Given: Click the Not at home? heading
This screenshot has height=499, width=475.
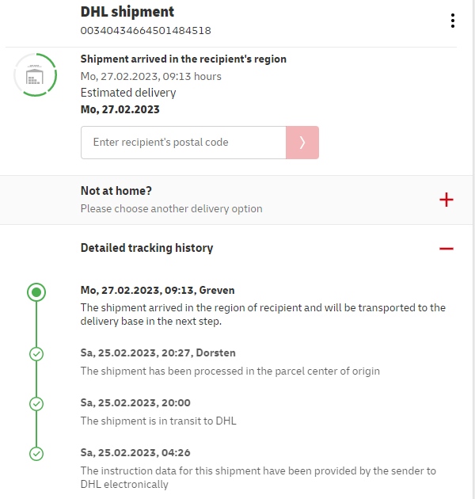Looking at the screenshot, I should 116,191.
